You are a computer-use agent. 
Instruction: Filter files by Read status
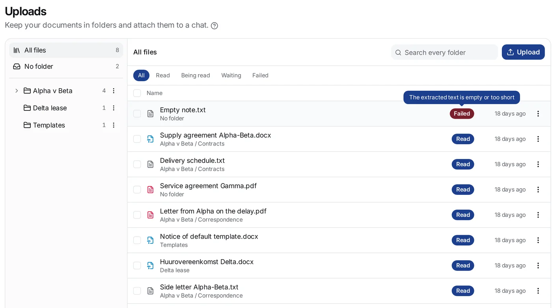coord(163,75)
